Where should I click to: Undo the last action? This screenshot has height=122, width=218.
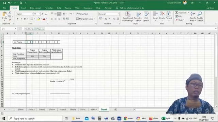pos(9,3)
